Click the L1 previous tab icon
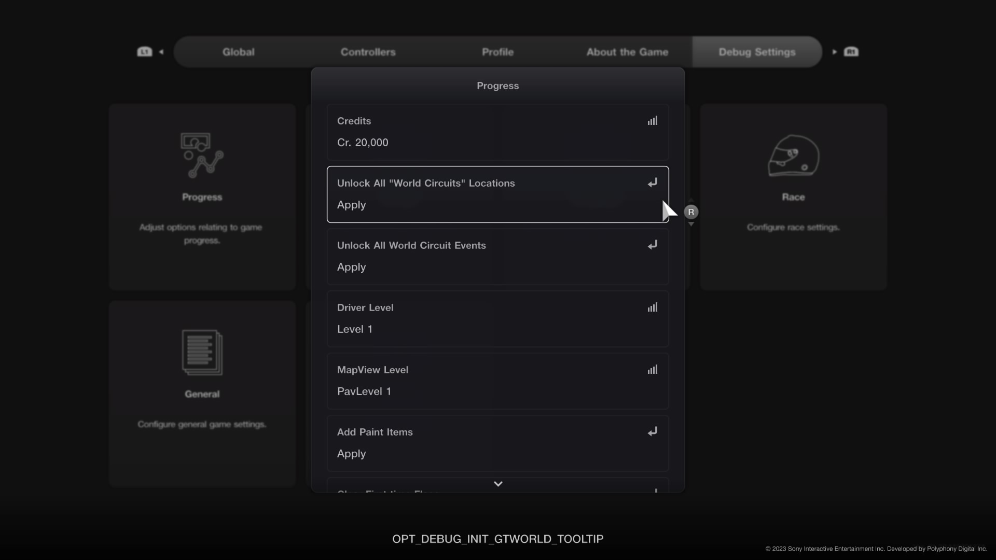Viewport: 996px width, 560px height. click(x=144, y=52)
